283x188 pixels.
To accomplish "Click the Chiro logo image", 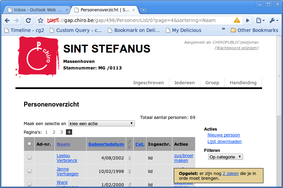I will [37, 56].
